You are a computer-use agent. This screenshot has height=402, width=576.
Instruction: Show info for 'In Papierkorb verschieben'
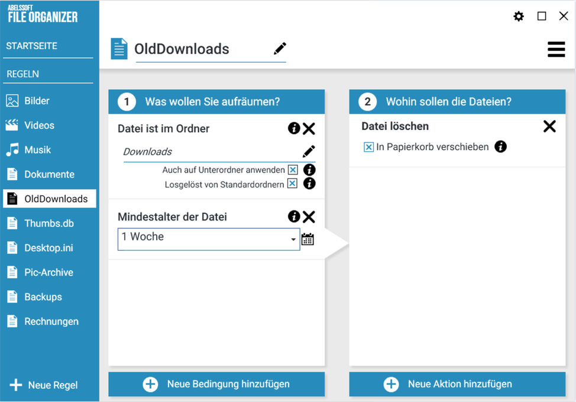(x=500, y=147)
